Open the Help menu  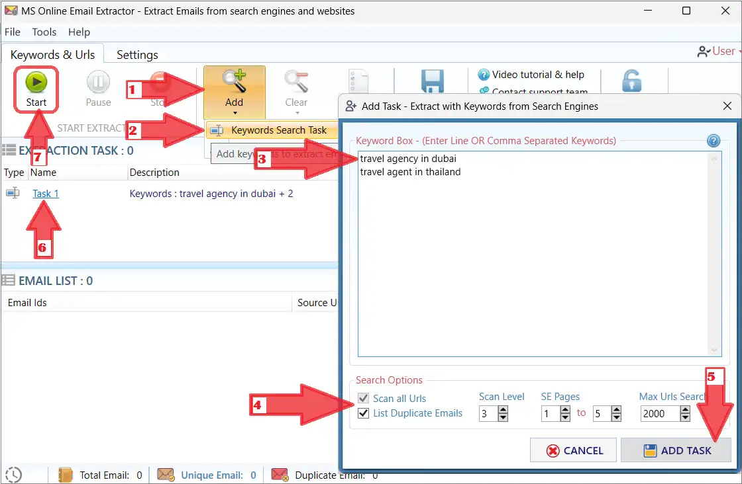tap(79, 32)
